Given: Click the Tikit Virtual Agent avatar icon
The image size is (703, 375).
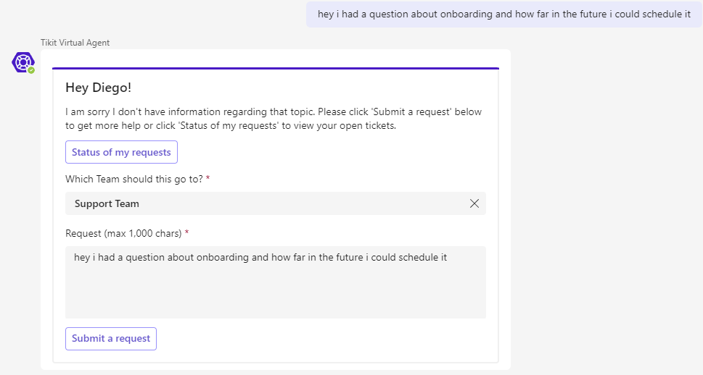Looking at the screenshot, I should point(23,62).
